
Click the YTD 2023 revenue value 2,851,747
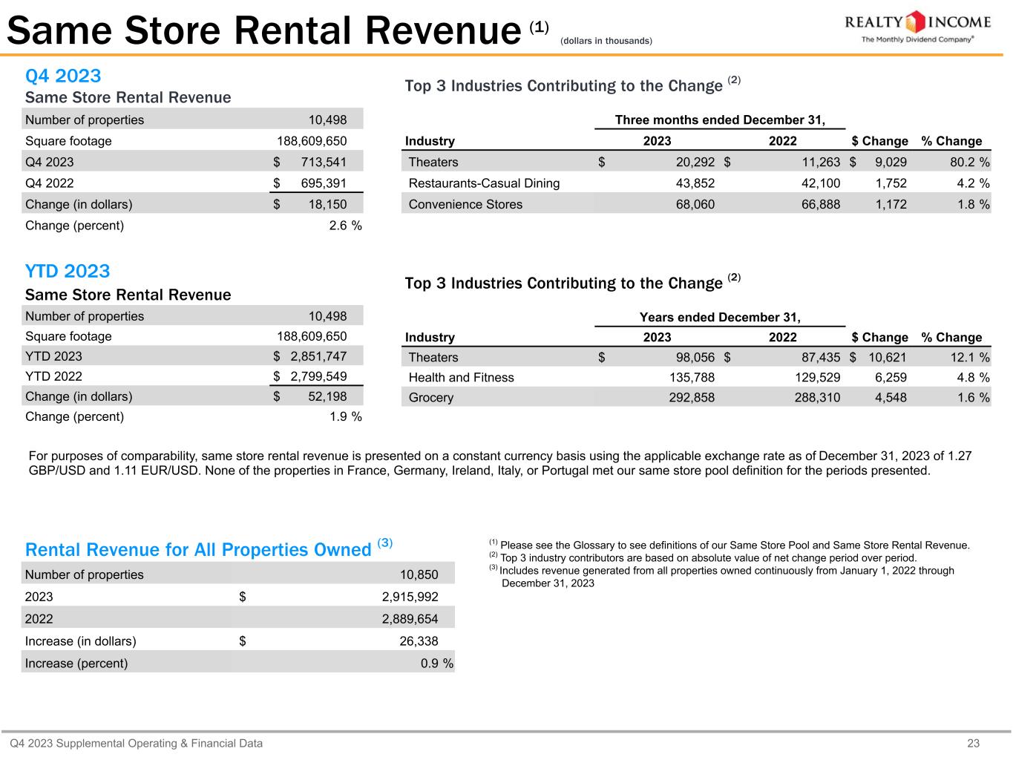tap(318, 356)
